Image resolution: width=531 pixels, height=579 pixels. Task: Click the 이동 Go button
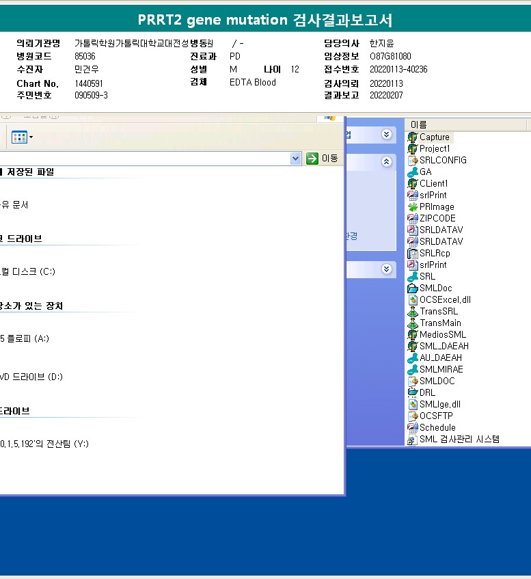coord(322,159)
